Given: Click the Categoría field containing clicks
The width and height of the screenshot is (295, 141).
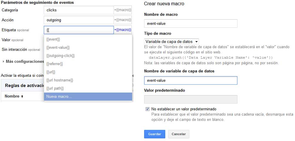Looking at the screenshot, I should 79,10.
